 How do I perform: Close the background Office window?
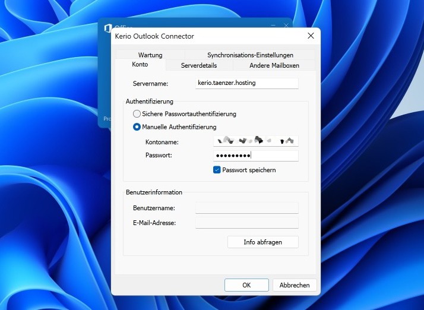coord(286,26)
